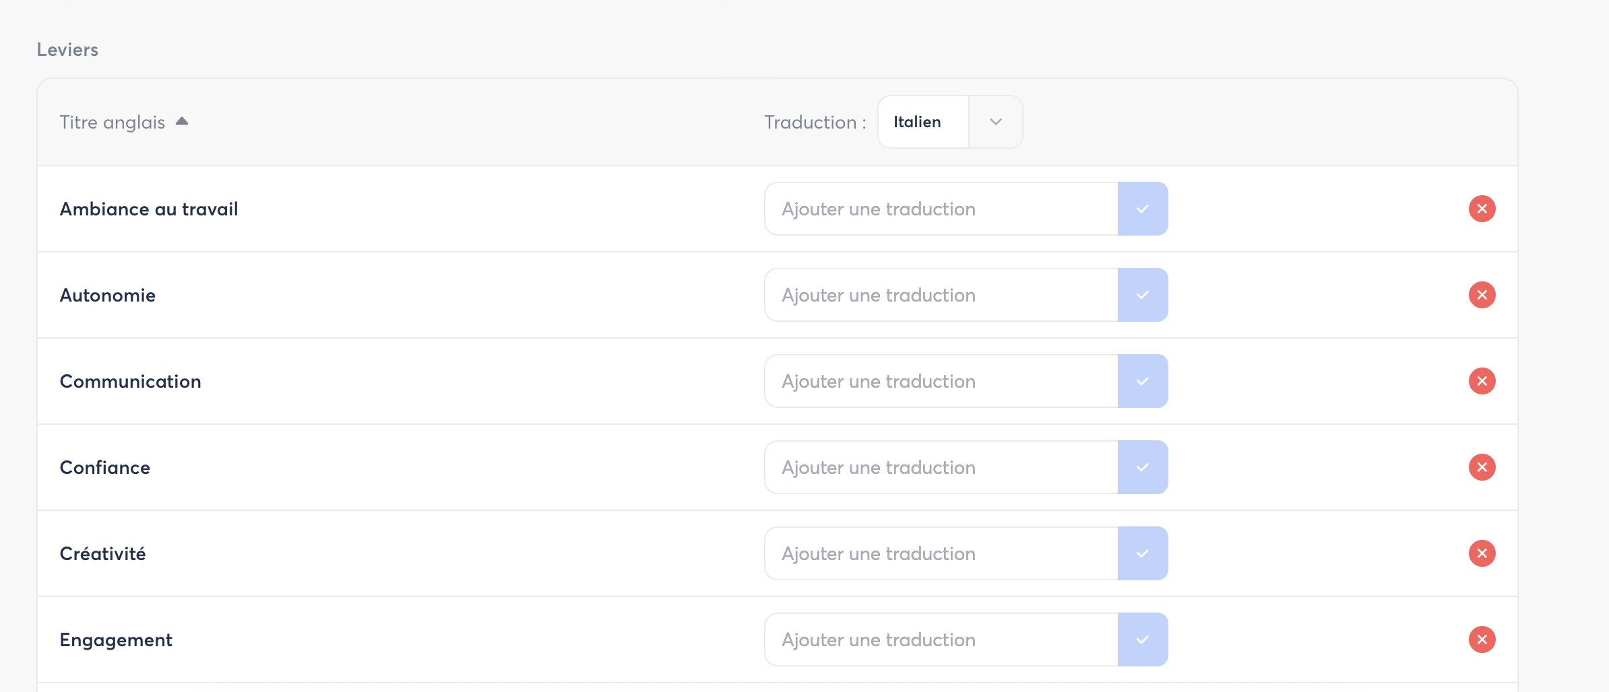This screenshot has width=1609, height=692.
Task: Remove the Confiance lever
Action: [x=1482, y=467]
